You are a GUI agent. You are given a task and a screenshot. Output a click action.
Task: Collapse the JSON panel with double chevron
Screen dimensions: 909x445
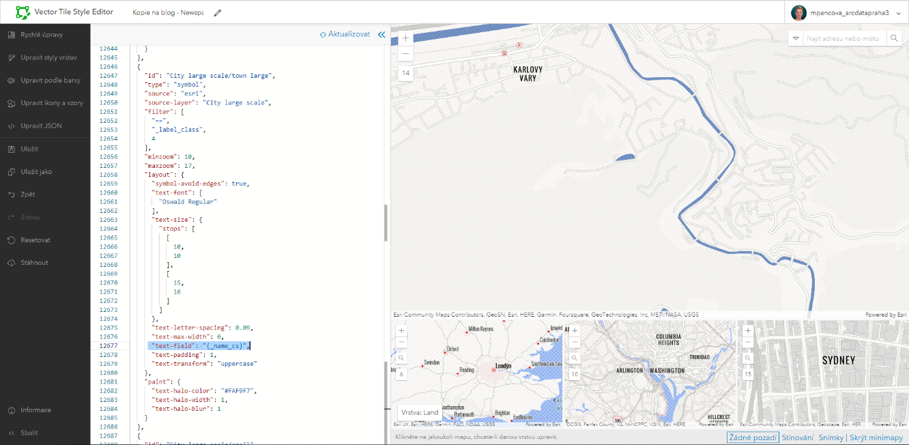(381, 34)
